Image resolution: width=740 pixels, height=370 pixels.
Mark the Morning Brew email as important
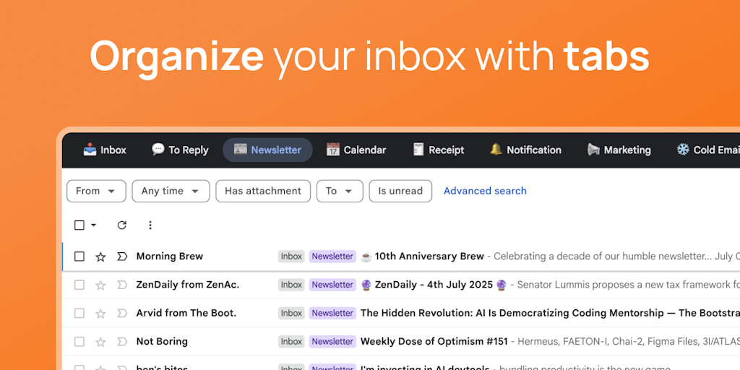(x=121, y=257)
